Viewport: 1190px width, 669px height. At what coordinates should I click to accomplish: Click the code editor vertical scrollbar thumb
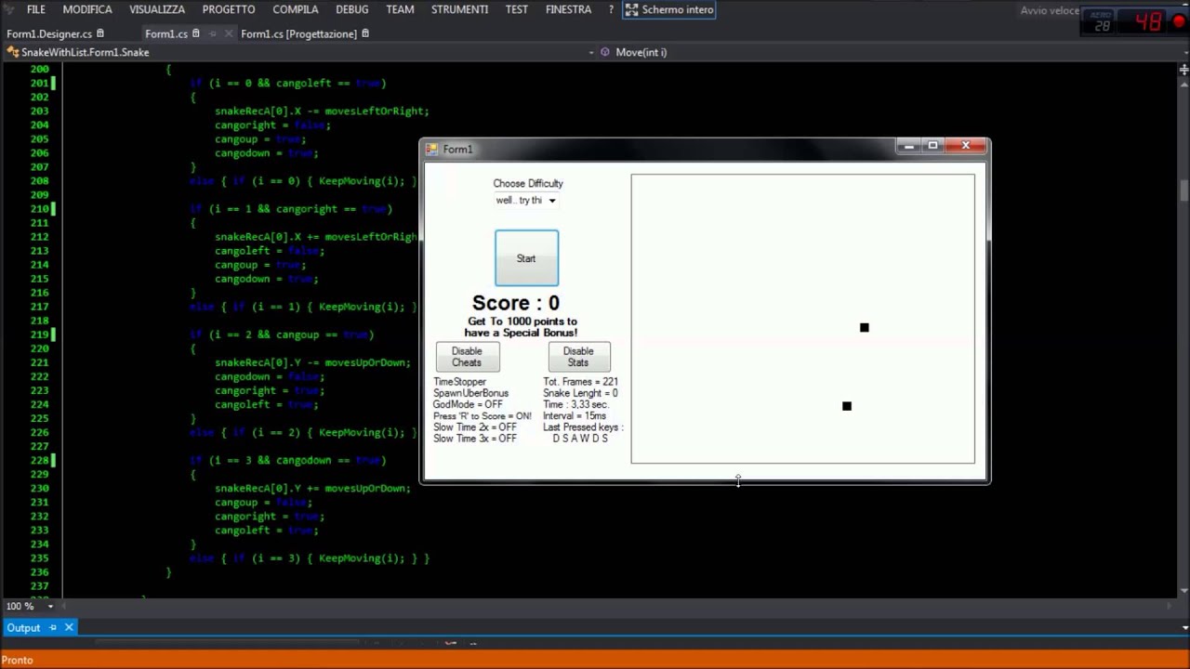[1183, 189]
